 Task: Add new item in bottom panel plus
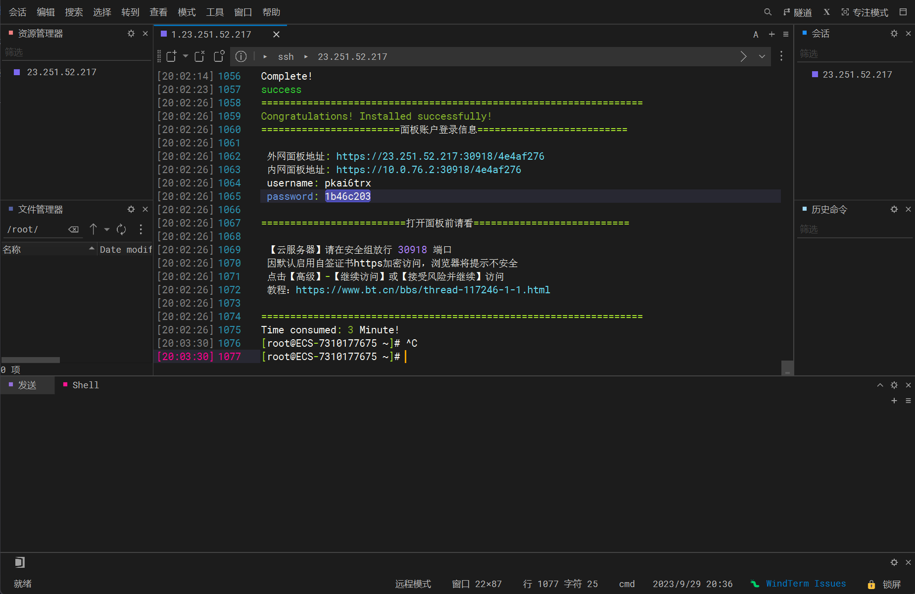coord(894,401)
